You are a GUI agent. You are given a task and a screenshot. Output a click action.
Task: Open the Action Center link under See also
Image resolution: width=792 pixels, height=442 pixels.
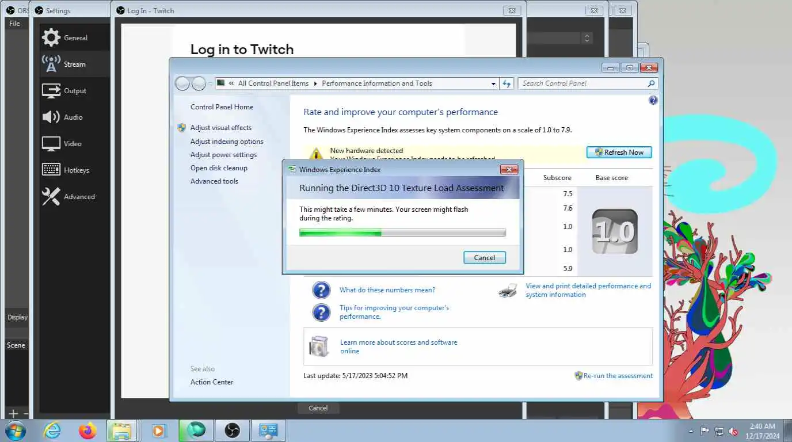212,382
